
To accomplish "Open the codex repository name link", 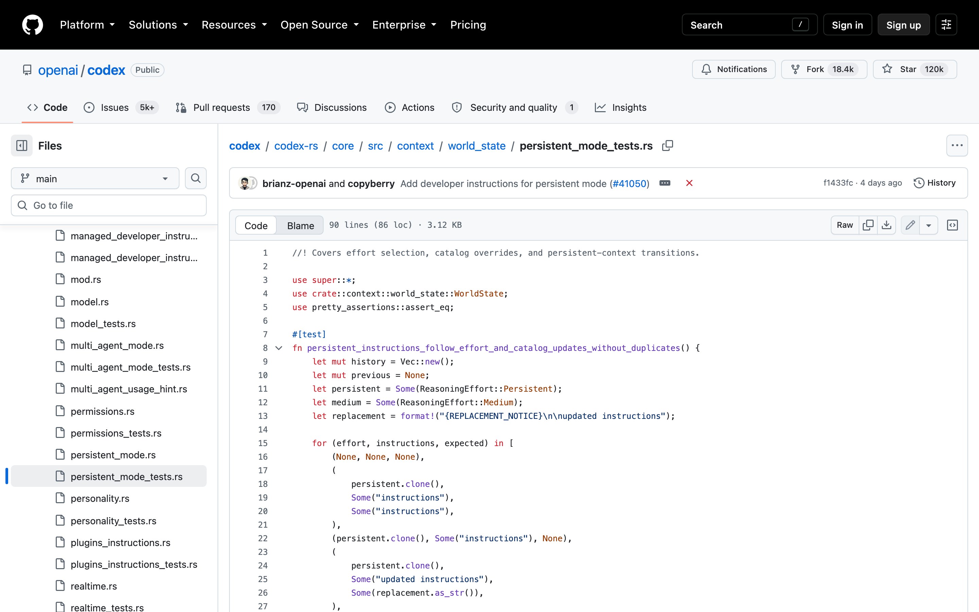I will click(x=106, y=70).
